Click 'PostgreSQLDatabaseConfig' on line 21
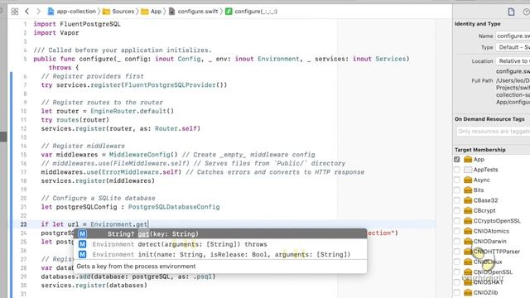530x298 pixels. [174, 207]
